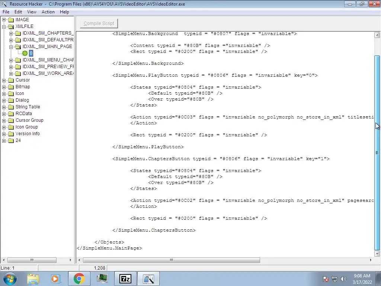This screenshot has height=286, width=381.
Task: Click the editor scroll down arrow
Action: tap(377, 254)
